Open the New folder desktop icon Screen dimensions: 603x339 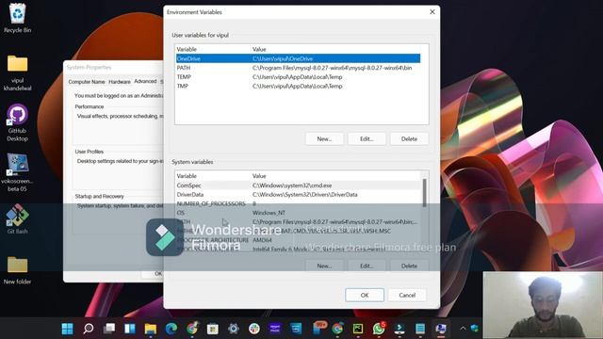[17, 270]
